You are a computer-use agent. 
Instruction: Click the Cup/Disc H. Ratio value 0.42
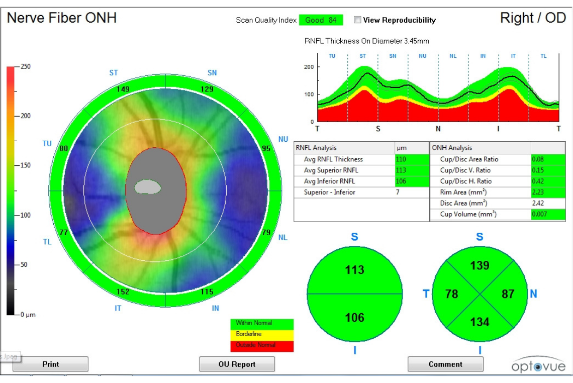548,181
